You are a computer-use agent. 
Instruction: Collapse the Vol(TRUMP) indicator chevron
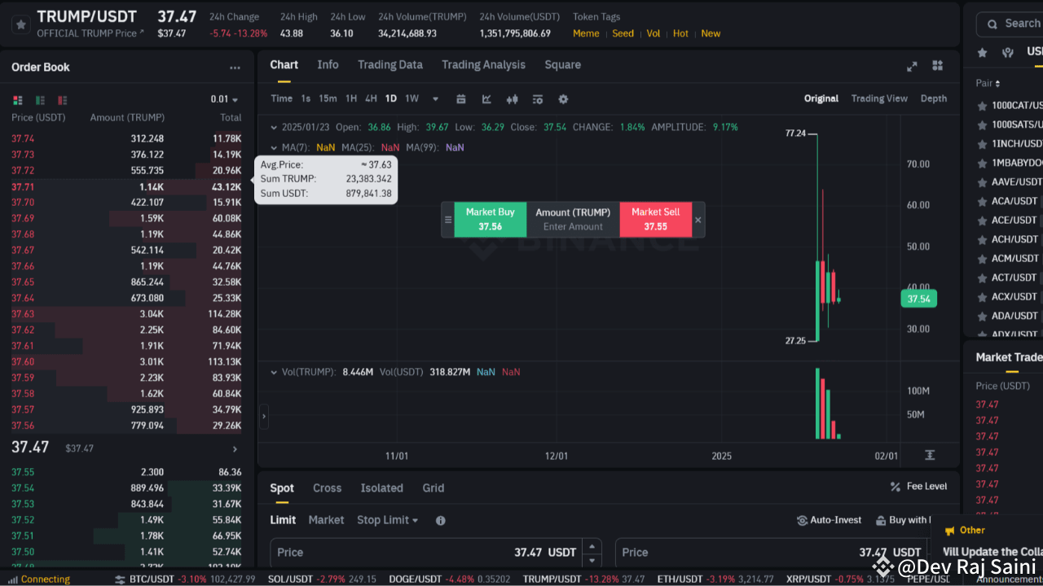click(274, 372)
